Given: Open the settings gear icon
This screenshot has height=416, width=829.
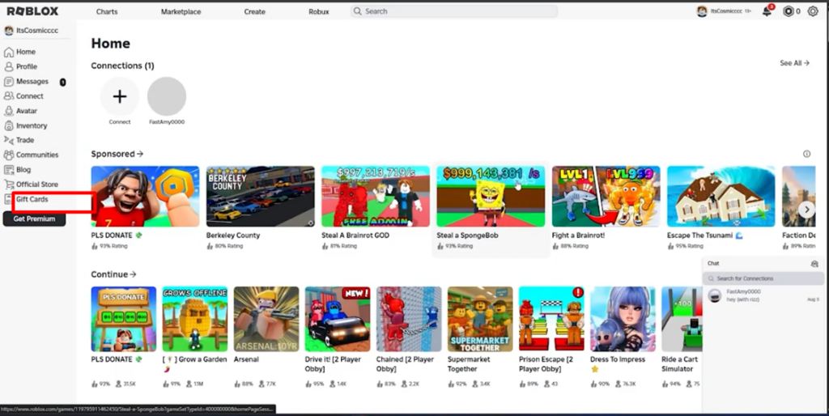Looking at the screenshot, I should (x=813, y=11).
